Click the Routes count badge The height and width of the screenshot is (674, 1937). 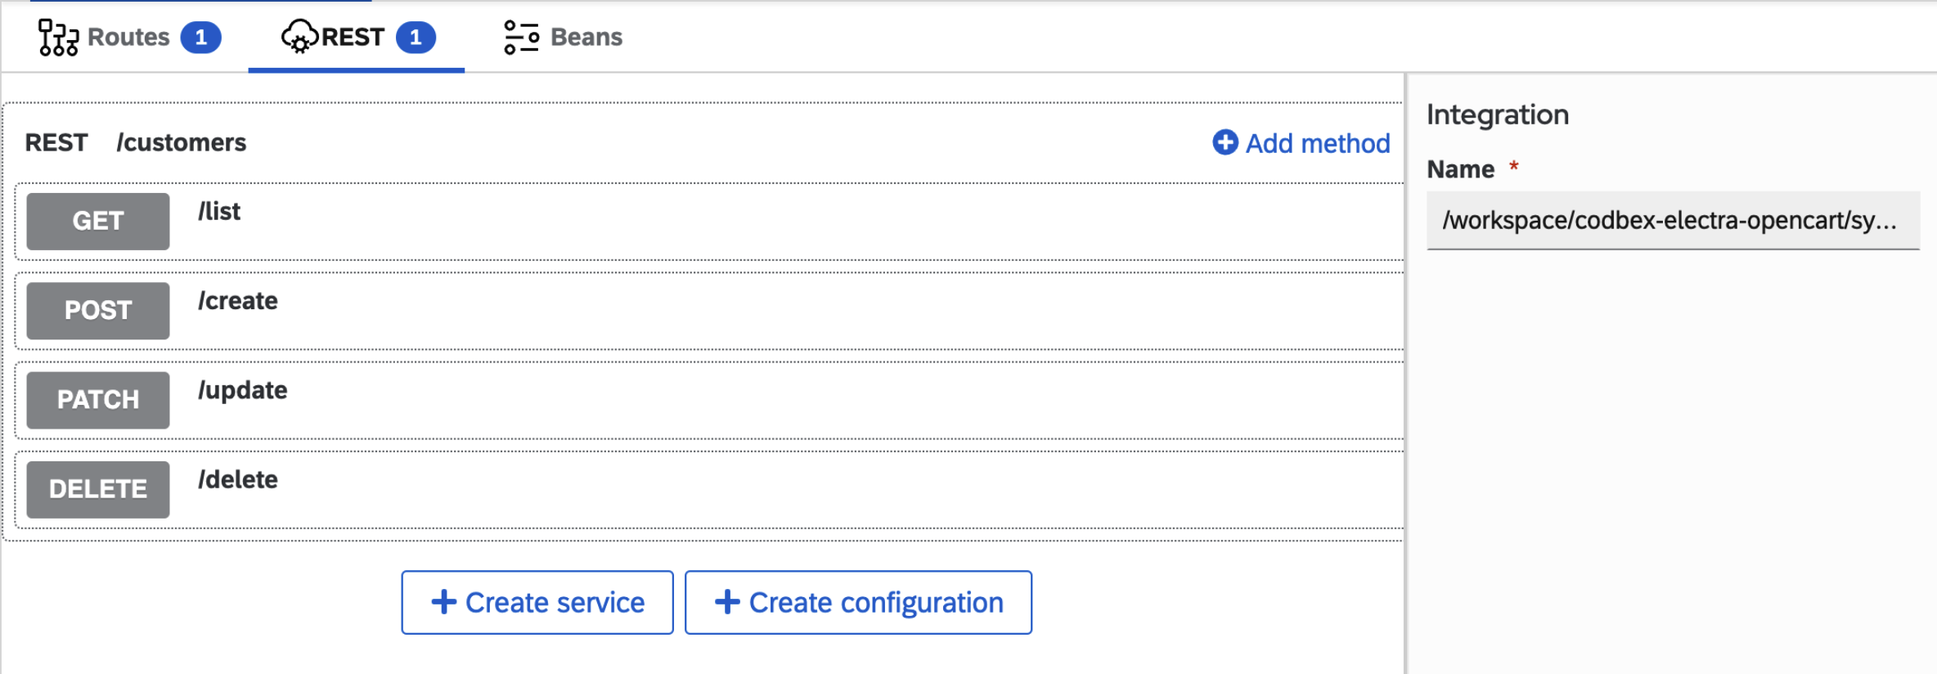click(x=200, y=38)
